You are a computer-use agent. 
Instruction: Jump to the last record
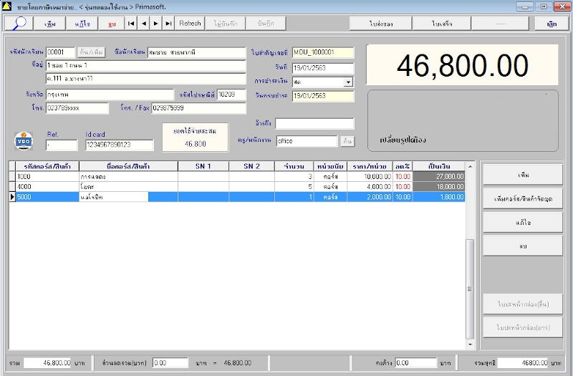168,24
